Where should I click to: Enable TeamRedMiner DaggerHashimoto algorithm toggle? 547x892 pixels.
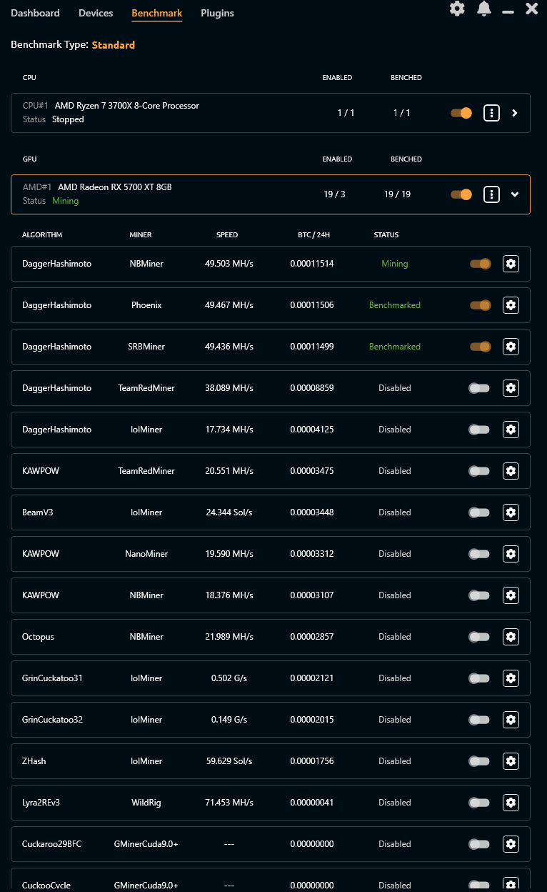click(479, 388)
